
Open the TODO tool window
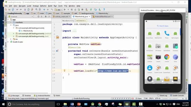(x=57, y=96)
